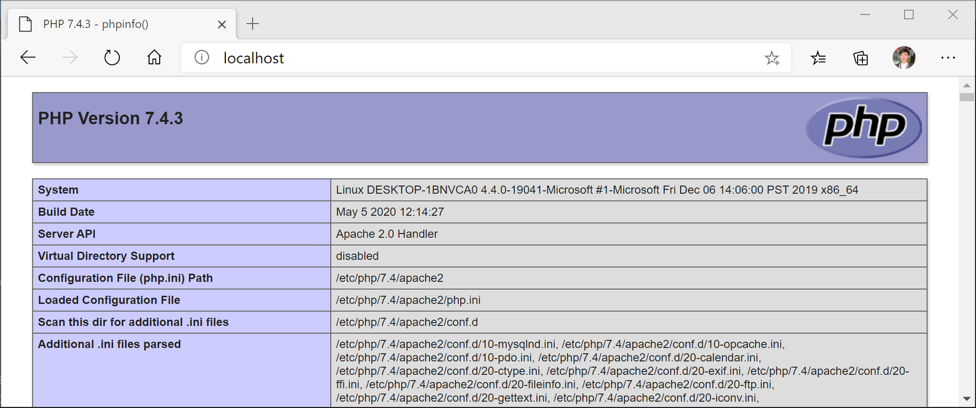The width and height of the screenshot is (976, 408).
Task: Reload the page with the refresh icon
Action: (x=112, y=57)
